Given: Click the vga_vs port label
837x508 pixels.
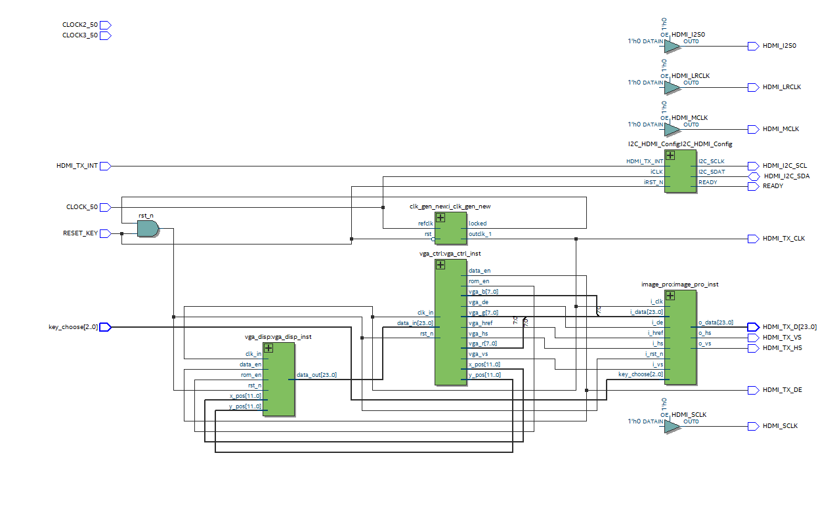Looking at the screenshot, I should tap(478, 354).
